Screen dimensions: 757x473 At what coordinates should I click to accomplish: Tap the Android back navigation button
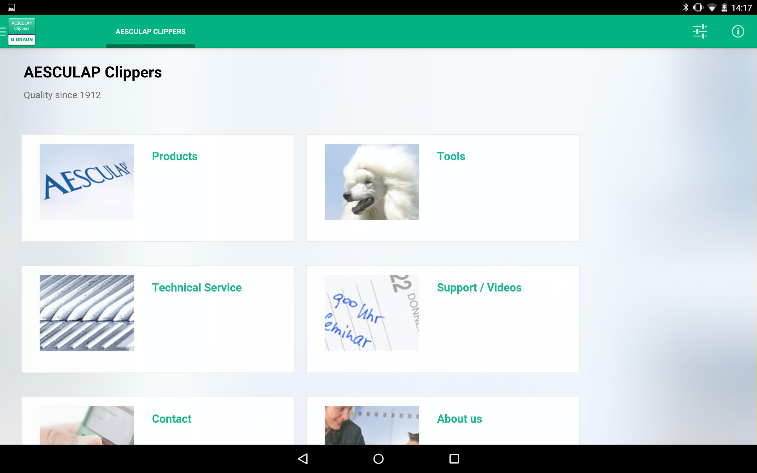[x=303, y=459]
